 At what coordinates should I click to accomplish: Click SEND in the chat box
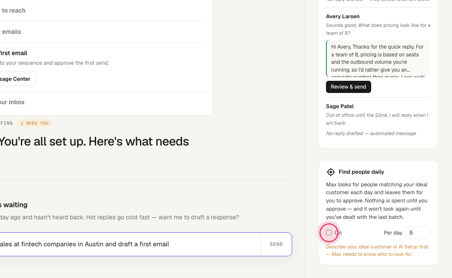tap(276, 244)
